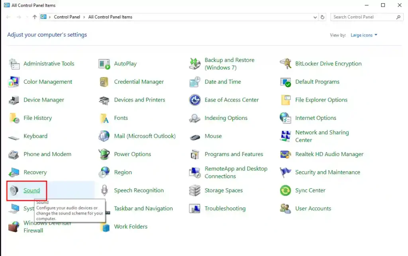The width and height of the screenshot is (408, 256).
Task: Click the RemoteApp and Desktop Connections icon
Action: 194,172
